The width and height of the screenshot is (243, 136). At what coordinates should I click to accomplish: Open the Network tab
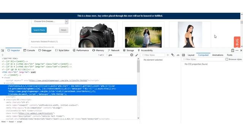[114, 50]
